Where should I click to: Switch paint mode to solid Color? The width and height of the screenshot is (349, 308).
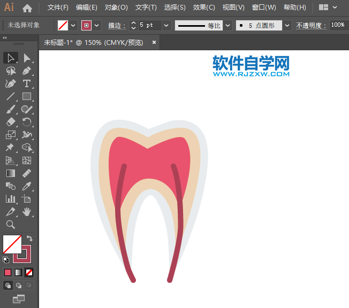[8, 272]
